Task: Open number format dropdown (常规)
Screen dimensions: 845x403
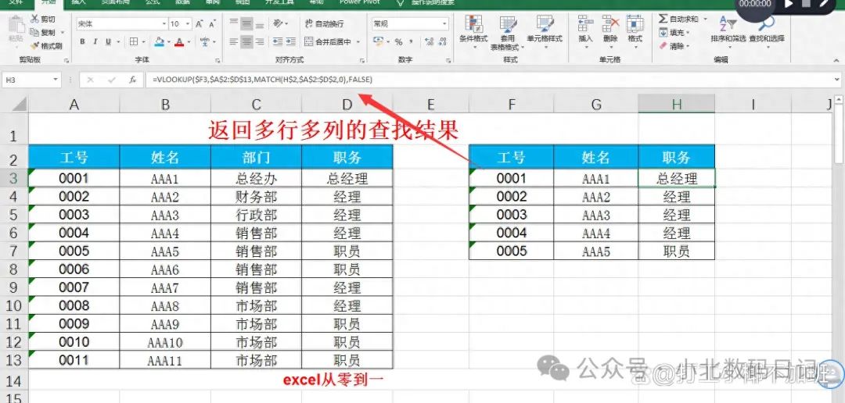Action: [444, 24]
